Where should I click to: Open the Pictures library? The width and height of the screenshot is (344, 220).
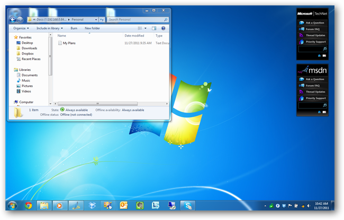point(27,86)
